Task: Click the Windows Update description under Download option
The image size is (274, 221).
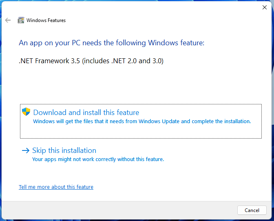Action: pos(142,121)
